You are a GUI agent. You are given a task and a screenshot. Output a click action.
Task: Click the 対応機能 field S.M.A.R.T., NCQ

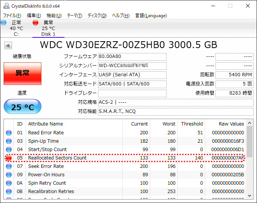pyautogui.click(x=176, y=112)
